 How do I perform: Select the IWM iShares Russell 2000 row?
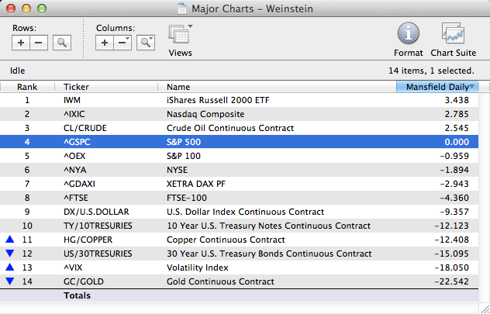pos(233,100)
